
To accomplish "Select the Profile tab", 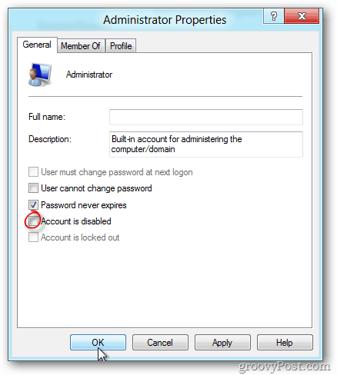I will click(121, 46).
